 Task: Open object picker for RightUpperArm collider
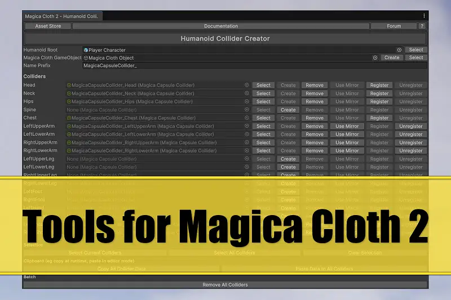click(x=246, y=142)
